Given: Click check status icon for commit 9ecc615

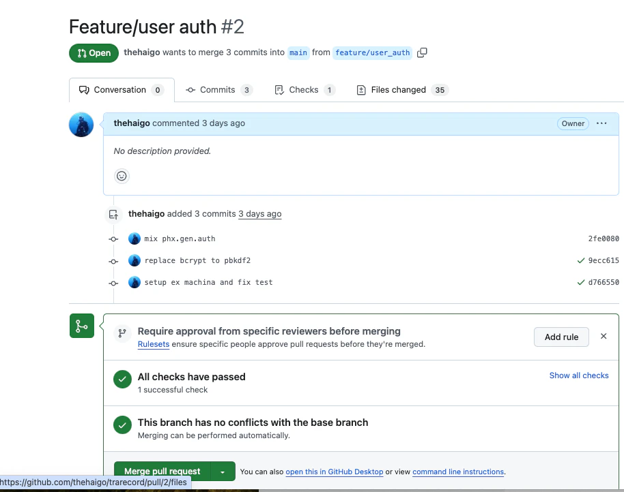Looking at the screenshot, I should click(580, 260).
